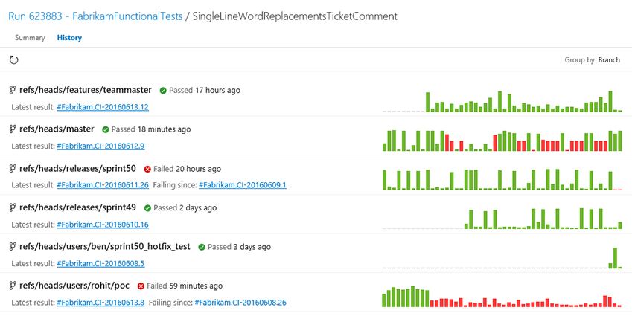Click branch icon beside sprint50_hotfix_test

[13, 247]
